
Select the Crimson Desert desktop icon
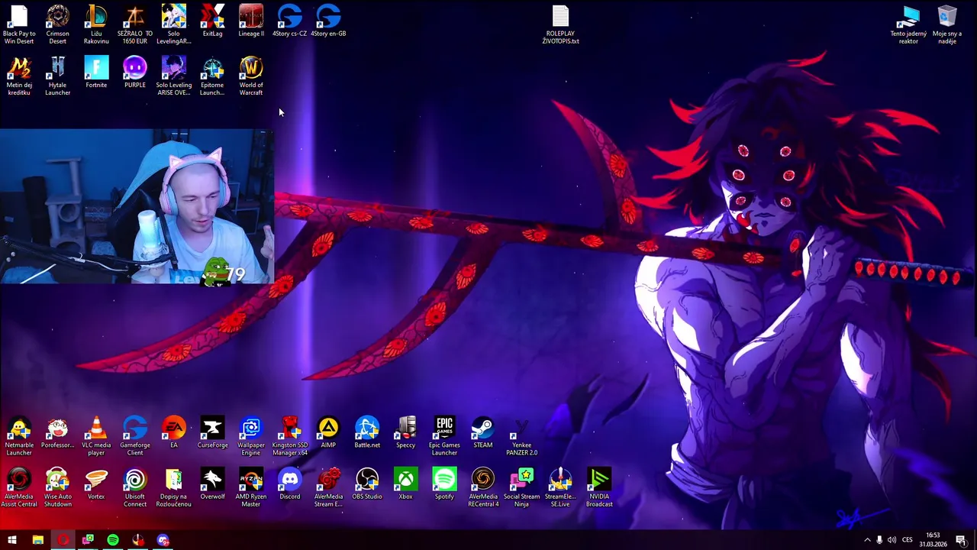click(57, 24)
